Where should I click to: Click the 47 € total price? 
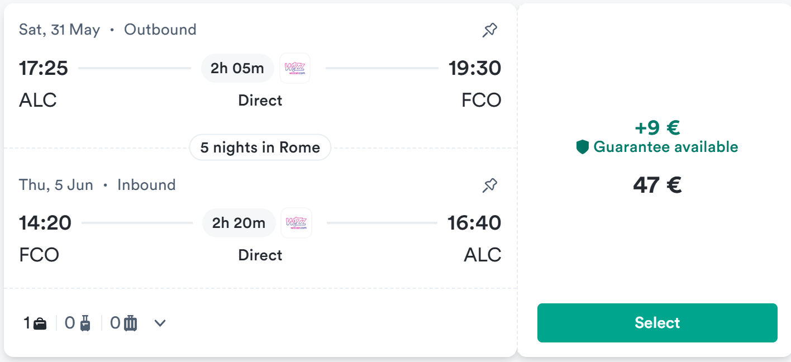click(657, 185)
